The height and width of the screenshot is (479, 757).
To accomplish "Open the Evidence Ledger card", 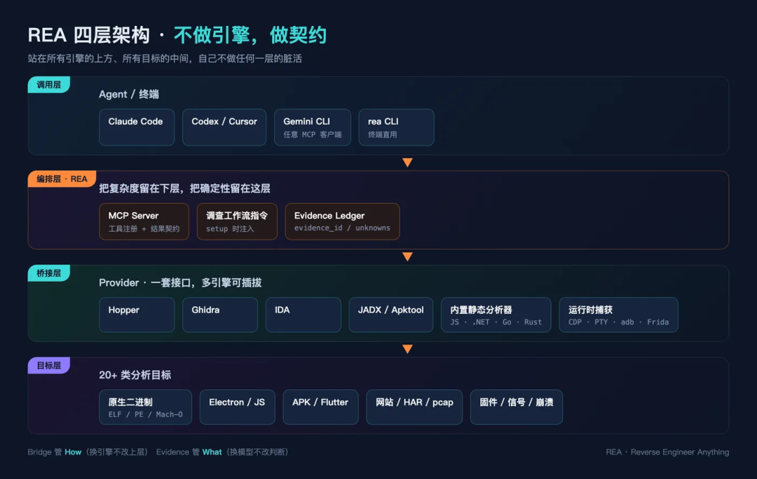I will 342,221.
